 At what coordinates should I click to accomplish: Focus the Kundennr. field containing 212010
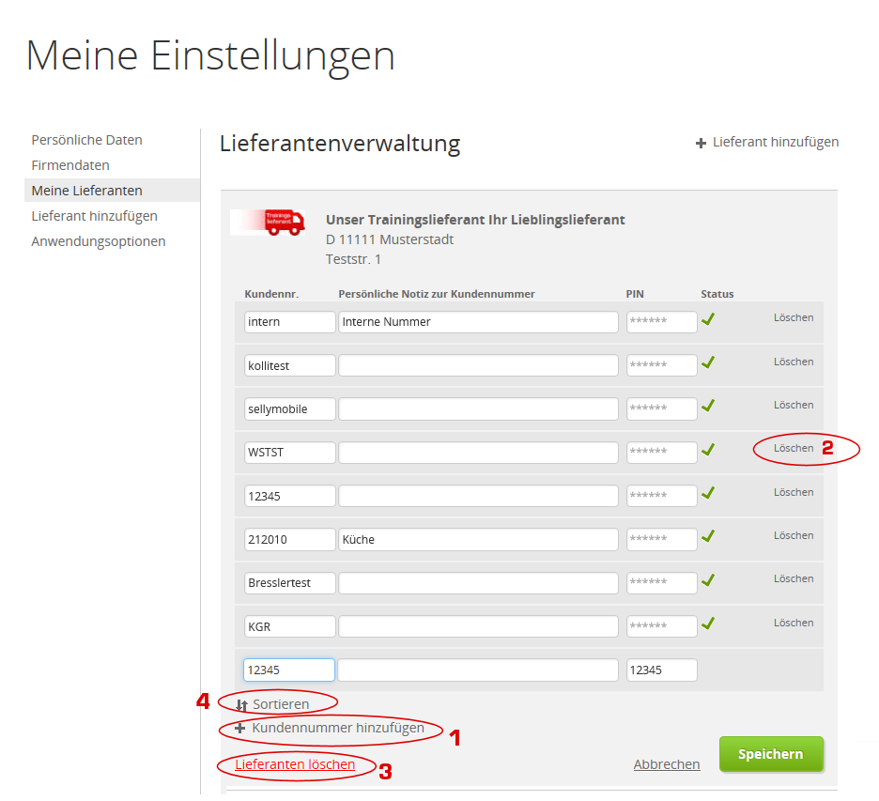pyautogui.click(x=290, y=540)
